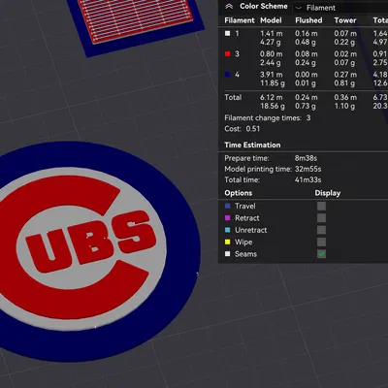Select the Total row label
The width and height of the screenshot is (388, 388).
(x=233, y=97)
